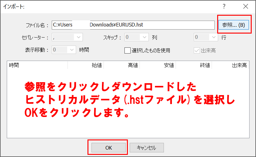Screen dimensions: 256x157
Task: Click the ファイル名 path input field
Action: click(x=133, y=25)
